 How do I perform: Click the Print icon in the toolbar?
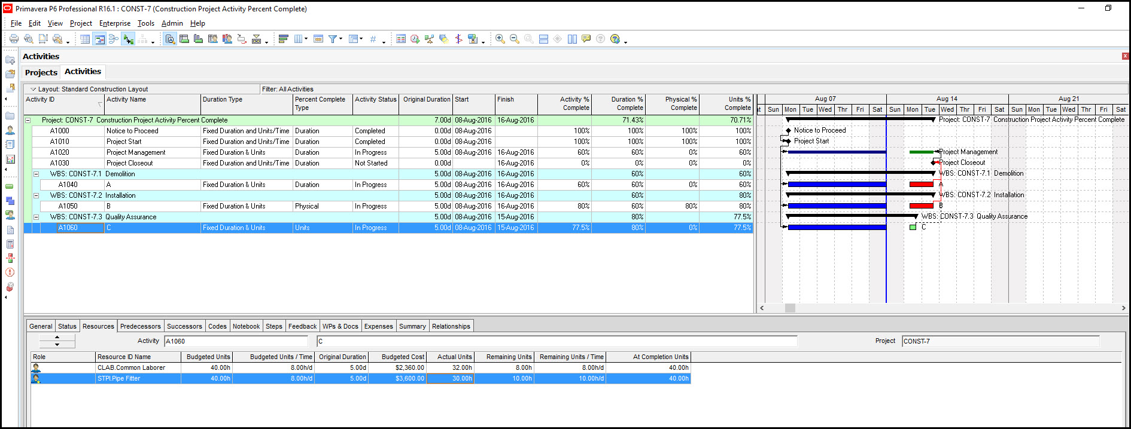point(14,39)
